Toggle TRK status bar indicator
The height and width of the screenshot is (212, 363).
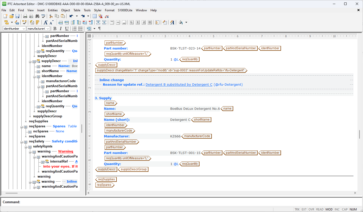click(x=297, y=209)
